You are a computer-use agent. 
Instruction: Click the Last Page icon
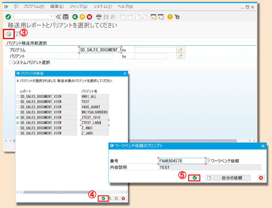[144, 17]
